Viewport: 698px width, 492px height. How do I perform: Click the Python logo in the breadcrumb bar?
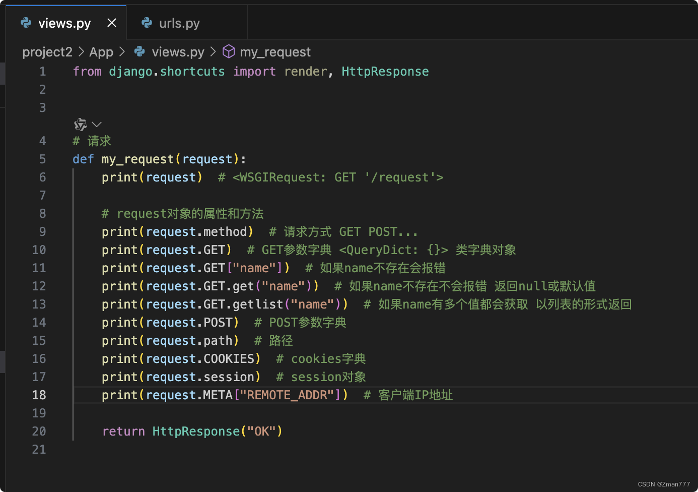(138, 51)
